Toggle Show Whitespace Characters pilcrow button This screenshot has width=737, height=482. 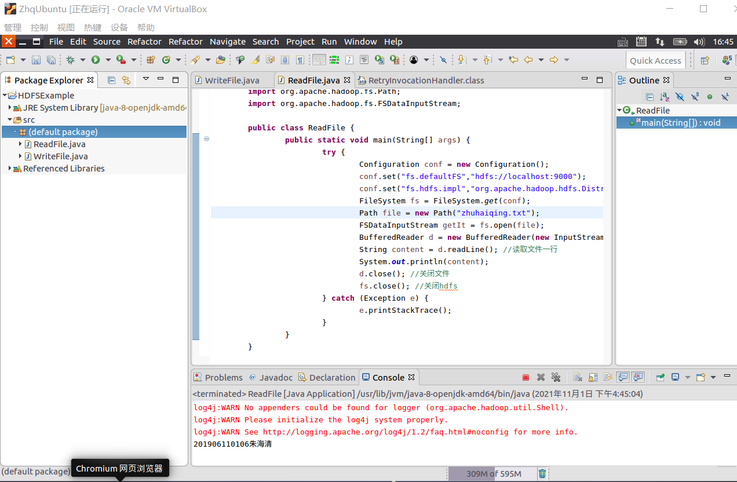[300, 60]
